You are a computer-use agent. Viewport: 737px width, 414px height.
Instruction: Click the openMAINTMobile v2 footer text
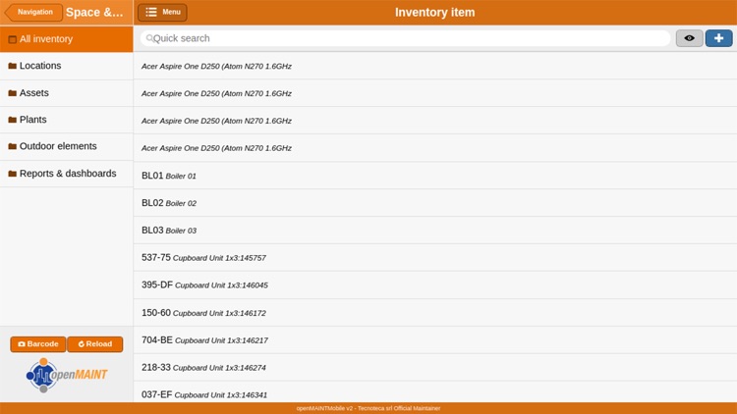(x=368, y=408)
